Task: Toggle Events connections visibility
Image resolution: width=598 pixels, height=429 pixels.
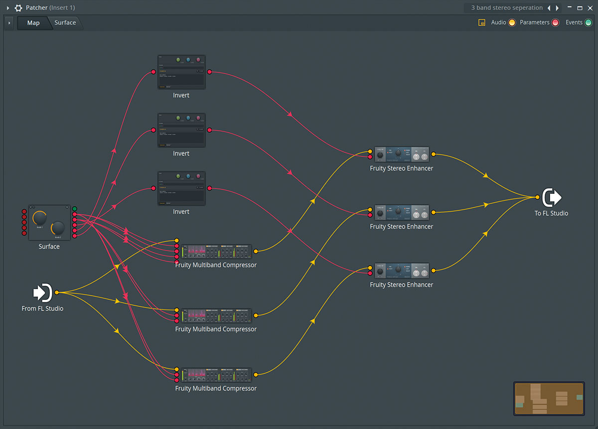Action: pos(588,22)
